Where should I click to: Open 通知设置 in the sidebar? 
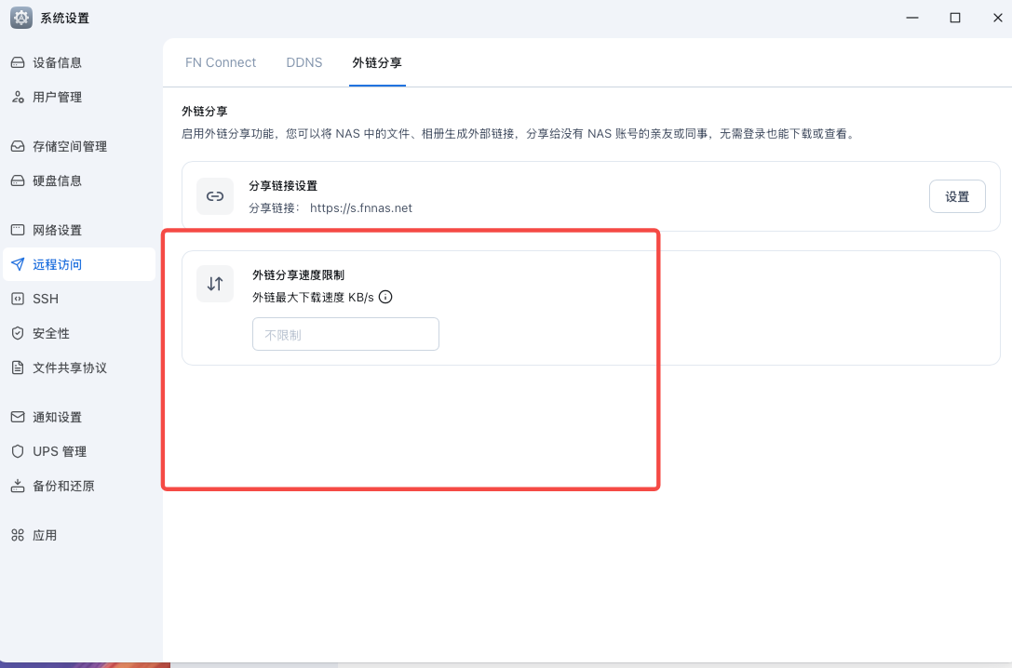pyautogui.click(x=79, y=417)
